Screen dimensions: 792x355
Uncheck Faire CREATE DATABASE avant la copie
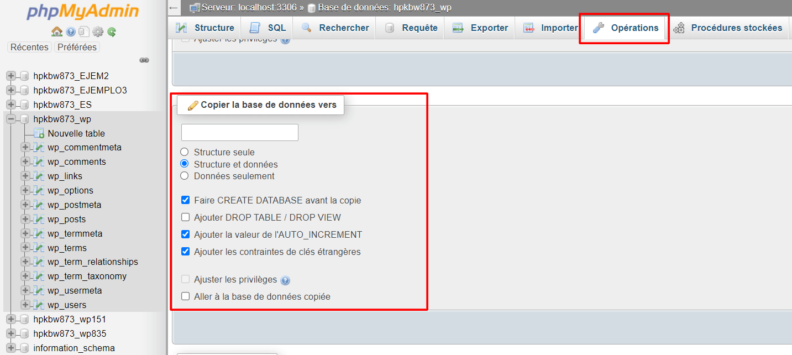pyautogui.click(x=186, y=200)
